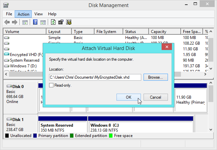Close the Attach Virtual Hard Disk dialog
The image size is (217, 150).
pos(167,48)
